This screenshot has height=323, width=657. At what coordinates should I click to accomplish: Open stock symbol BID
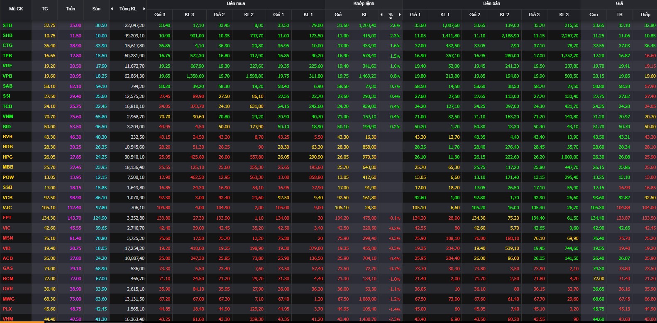click(x=7, y=127)
